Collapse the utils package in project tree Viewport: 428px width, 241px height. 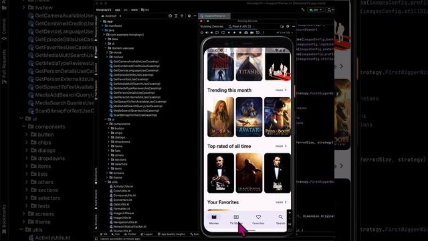(x=106, y=182)
